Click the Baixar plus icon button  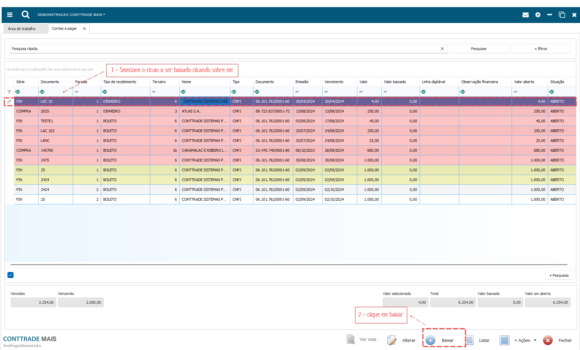pos(430,340)
